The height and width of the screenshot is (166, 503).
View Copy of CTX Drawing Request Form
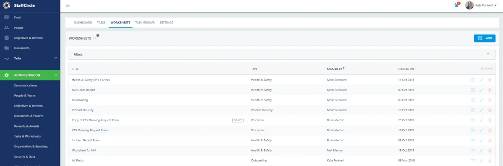pyautogui.click(x=473, y=120)
